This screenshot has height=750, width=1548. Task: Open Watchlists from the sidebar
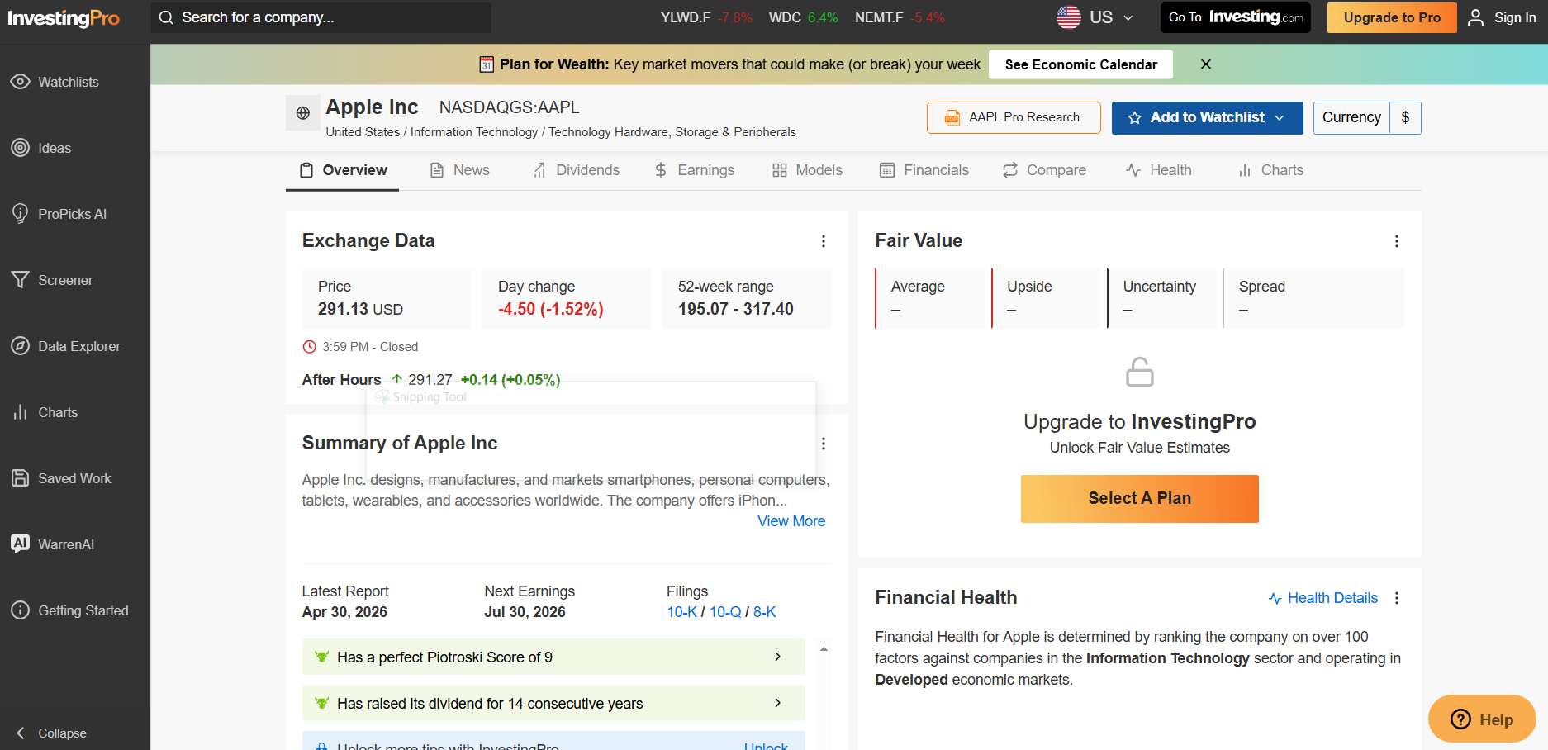coord(55,82)
